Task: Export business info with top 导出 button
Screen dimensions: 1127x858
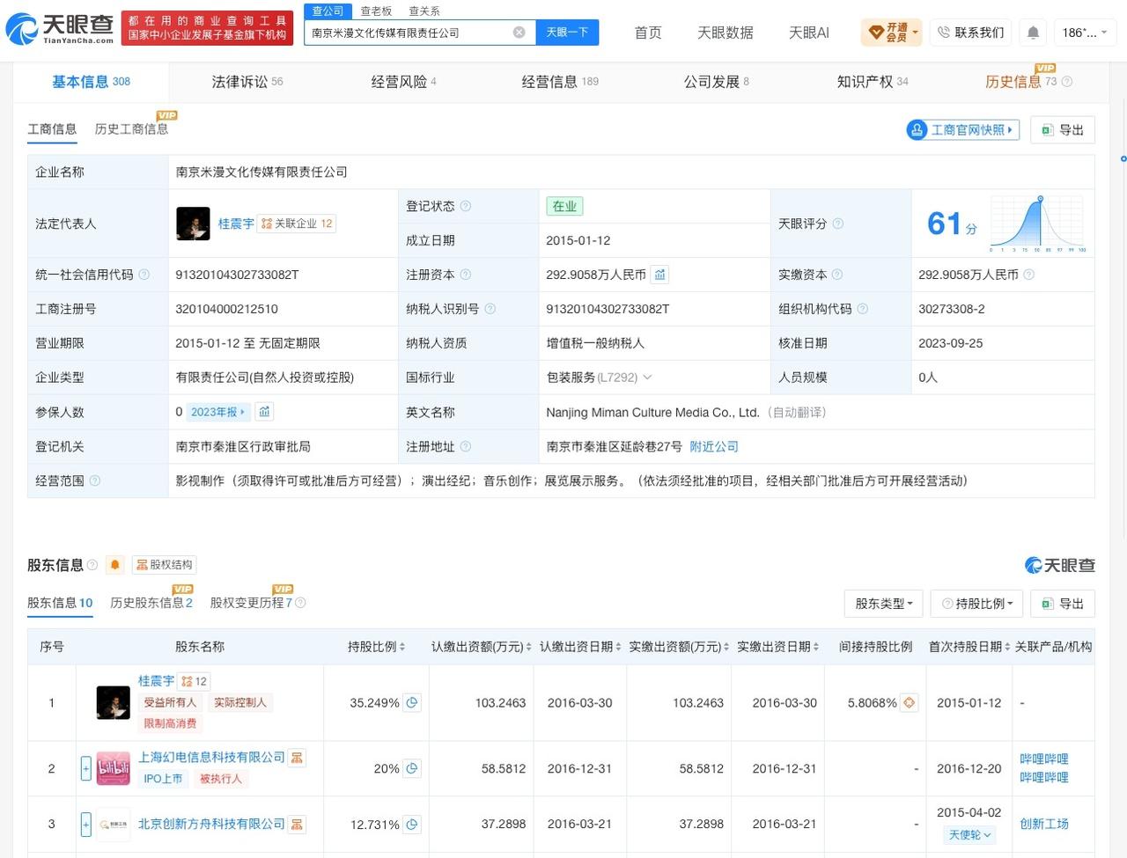Action: [1063, 129]
